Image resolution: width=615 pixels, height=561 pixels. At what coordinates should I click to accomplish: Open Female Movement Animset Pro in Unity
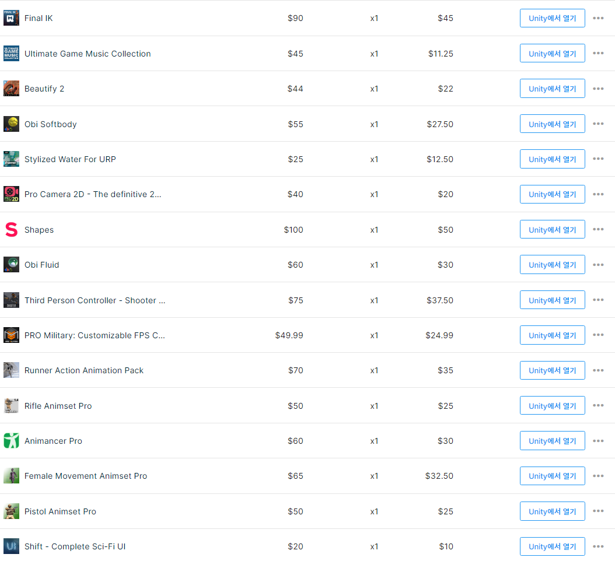pos(552,476)
